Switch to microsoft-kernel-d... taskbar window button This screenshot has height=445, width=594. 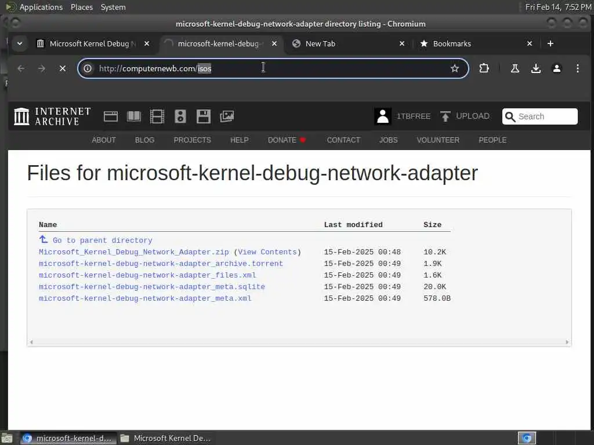(x=68, y=438)
